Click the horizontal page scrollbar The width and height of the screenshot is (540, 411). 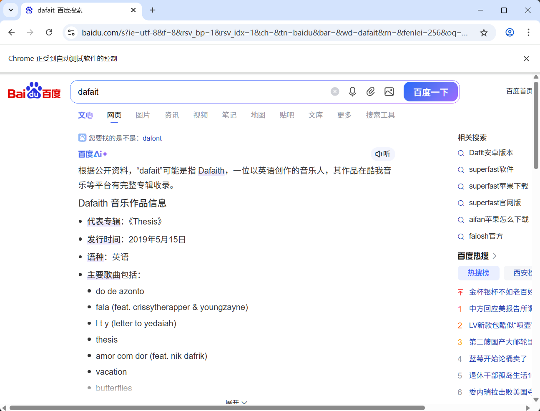click(217, 408)
